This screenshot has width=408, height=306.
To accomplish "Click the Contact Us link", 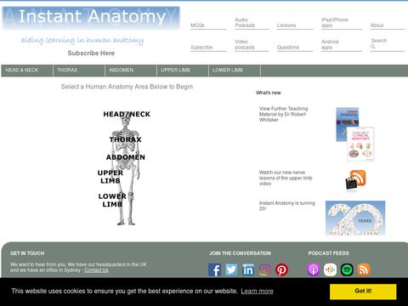I will point(96,270).
